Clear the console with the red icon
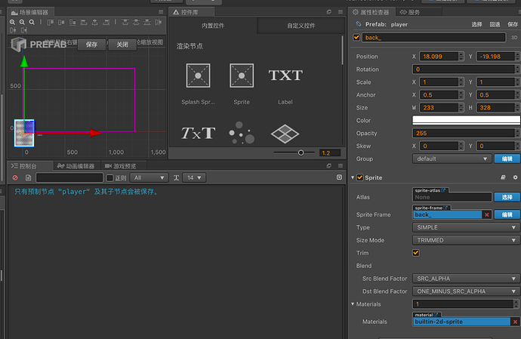Viewport: 521px width, 339px height. [15, 178]
